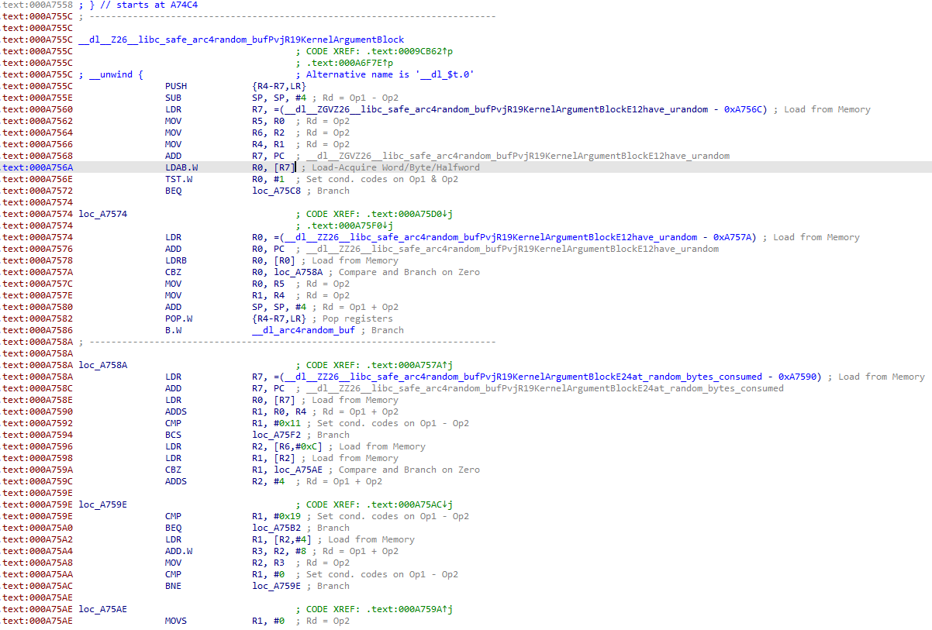Select the function label __dl__Z26__libc_safe_arc4random_bufPvjR19KernelArgumentBlock
Viewport: 932px width, 630px height.
pyautogui.click(x=241, y=40)
